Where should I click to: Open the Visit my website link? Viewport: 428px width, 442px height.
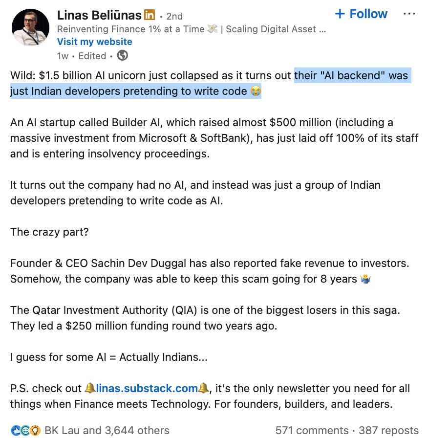[x=94, y=42]
